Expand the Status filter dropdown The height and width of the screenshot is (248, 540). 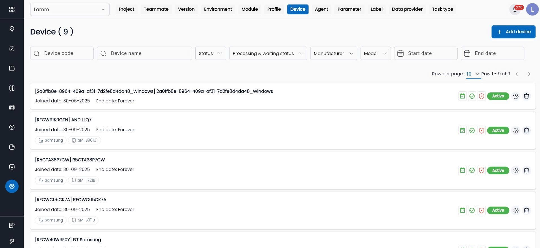pos(210,53)
